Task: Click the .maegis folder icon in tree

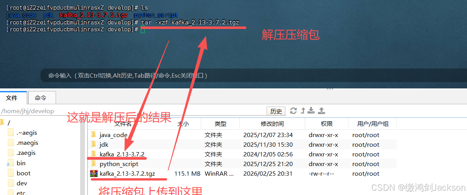Action: (x=10, y=142)
